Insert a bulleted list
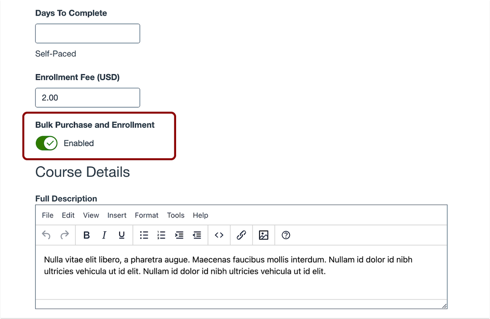Screen dimensions: 490x319 click(144, 235)
